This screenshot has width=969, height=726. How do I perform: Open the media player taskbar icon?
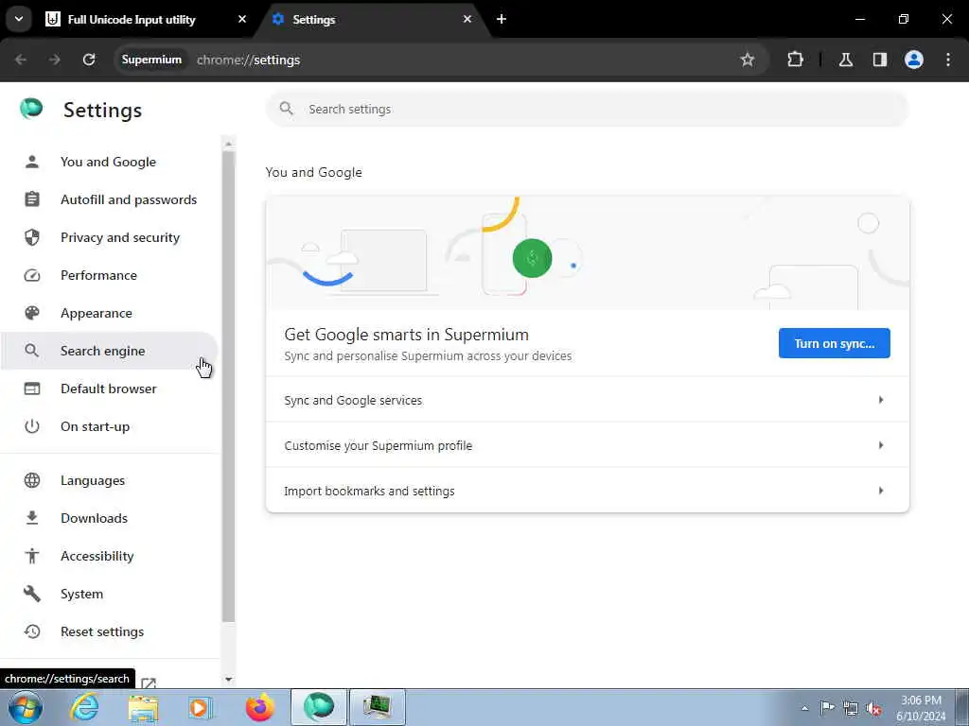click(x=200, y=707)
